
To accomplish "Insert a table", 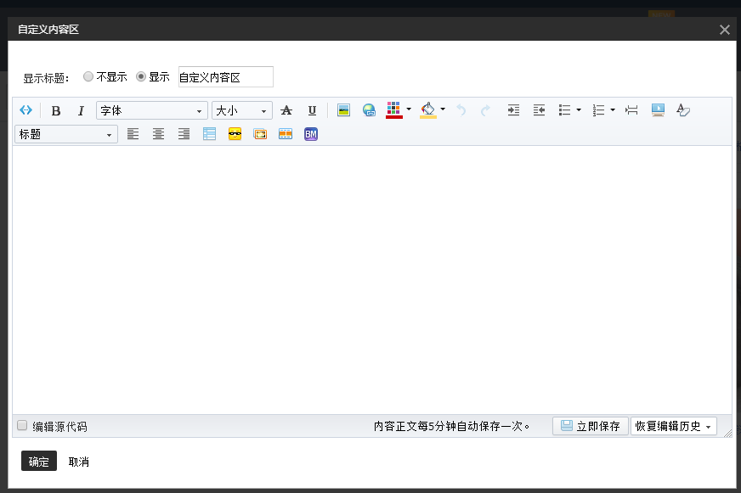I will click(209, 134).
